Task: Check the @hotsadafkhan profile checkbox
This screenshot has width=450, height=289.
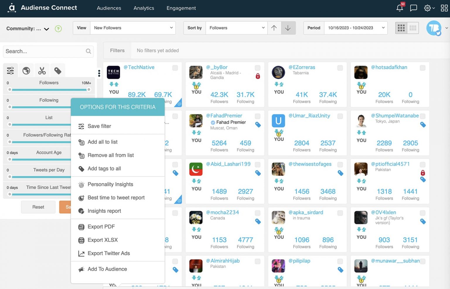Action: [x=422, y=68]
